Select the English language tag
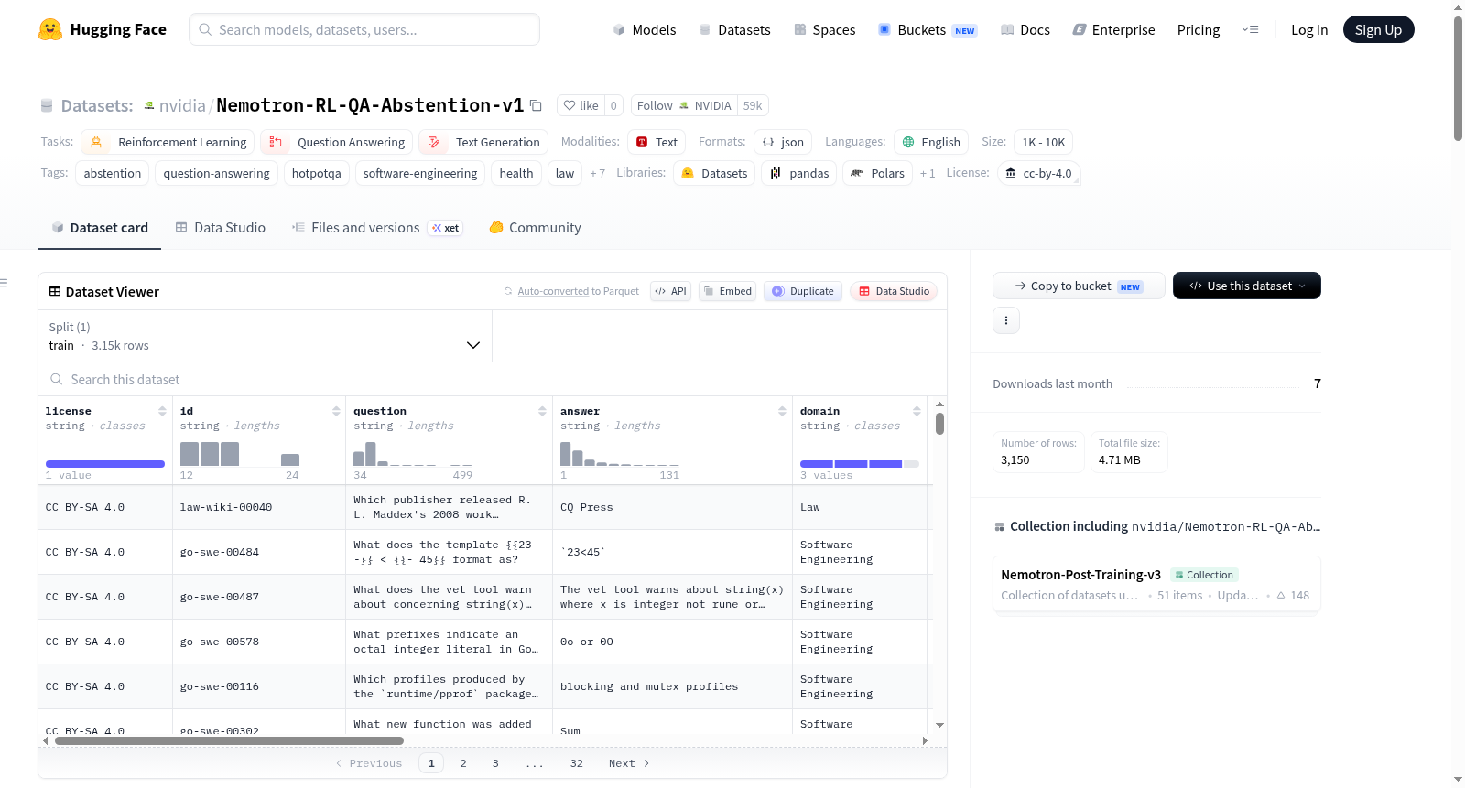Screen dimensions: 1465x788 (931, 142)
